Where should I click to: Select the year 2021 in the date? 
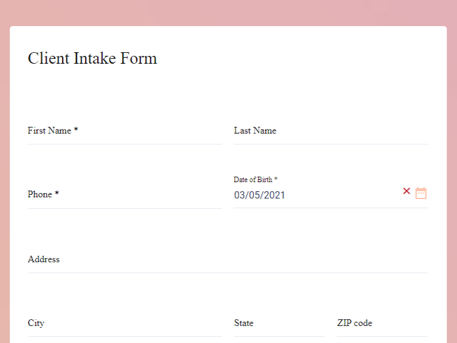pyautogui.click(x=274, y=195)
